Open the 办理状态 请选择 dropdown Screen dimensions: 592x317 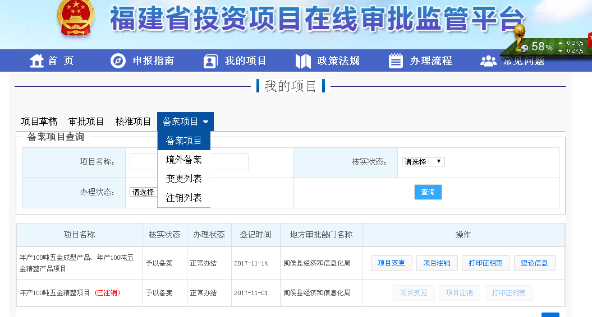(144, 192)
